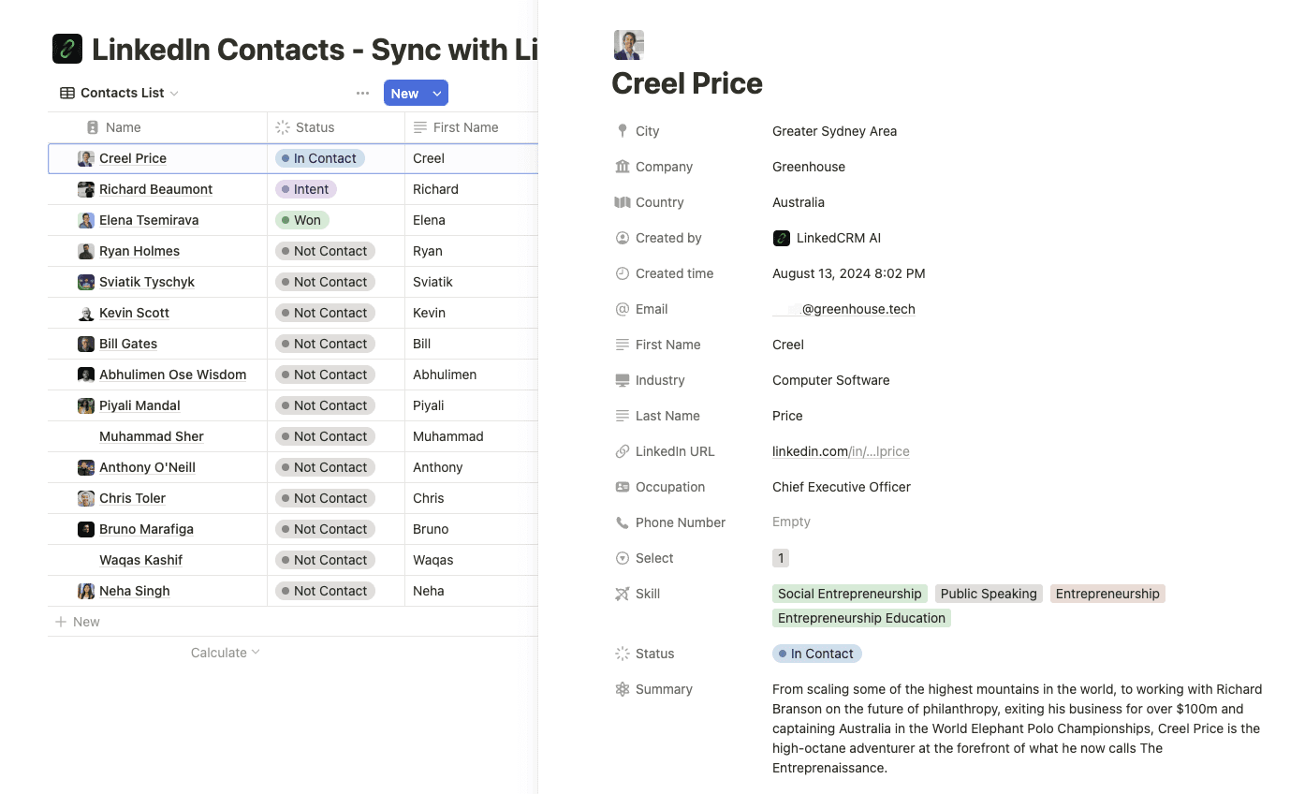
Task: Open the table options with the three-dot menu
Action: click(x=362, y=93)
